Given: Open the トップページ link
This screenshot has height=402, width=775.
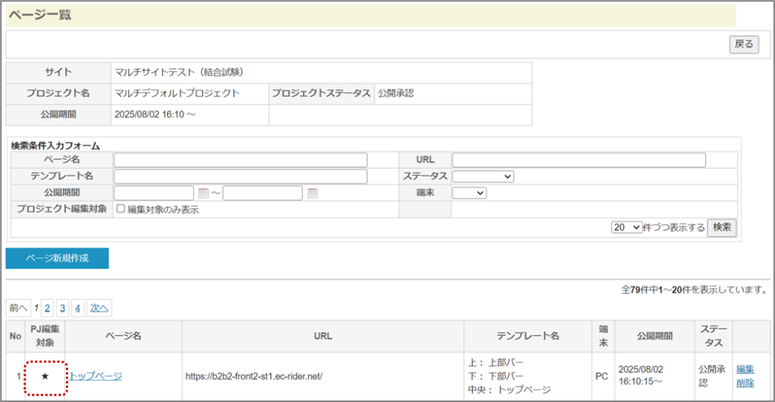Looking at the screenshot, I should [95, 376].
